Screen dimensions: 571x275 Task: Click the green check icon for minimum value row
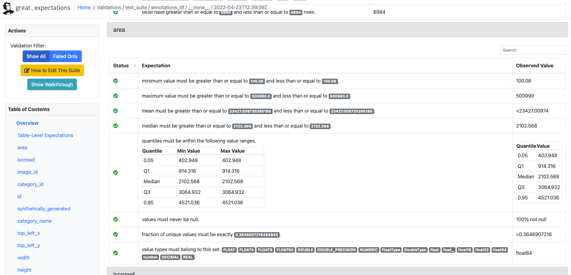(115, 81)
